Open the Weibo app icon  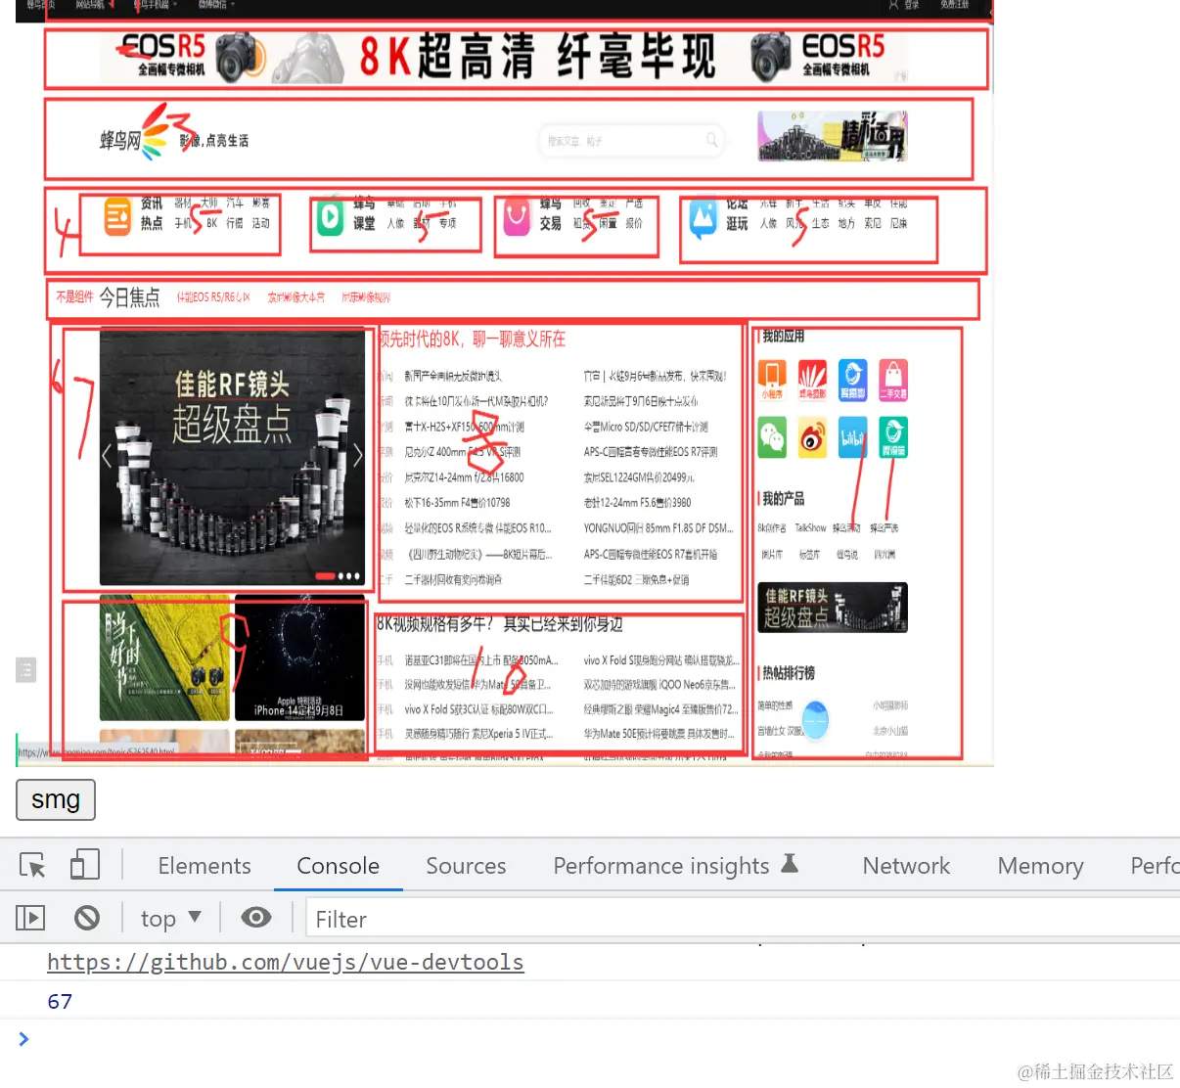click(x=812, y=437)
